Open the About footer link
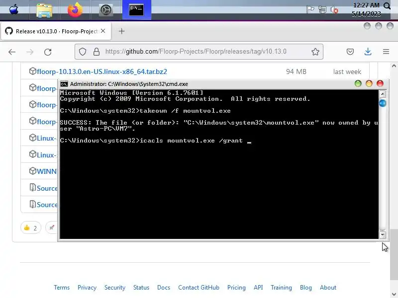The width and height of the screenshot is (398, 298). (328, 288)
